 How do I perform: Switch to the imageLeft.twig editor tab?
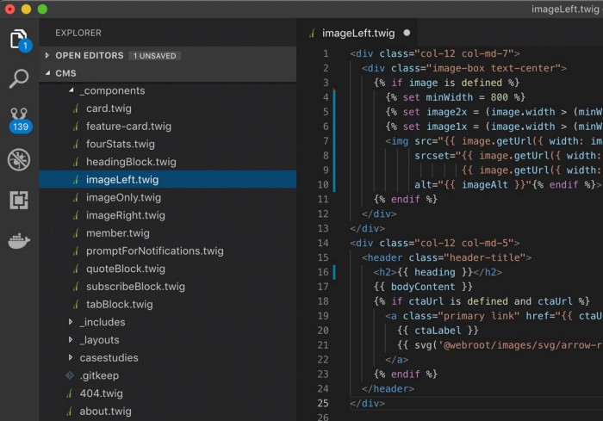click(x=357, y=34)
